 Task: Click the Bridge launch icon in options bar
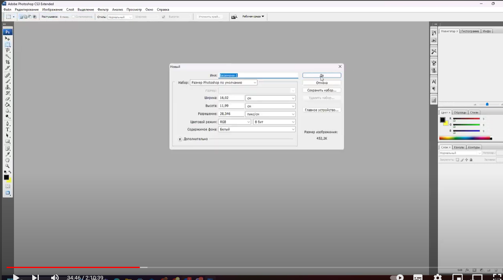(234, 17)
